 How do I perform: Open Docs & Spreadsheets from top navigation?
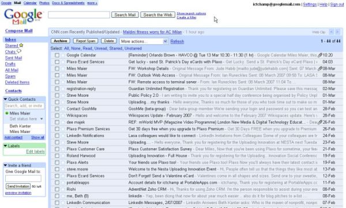coord(68,3)
